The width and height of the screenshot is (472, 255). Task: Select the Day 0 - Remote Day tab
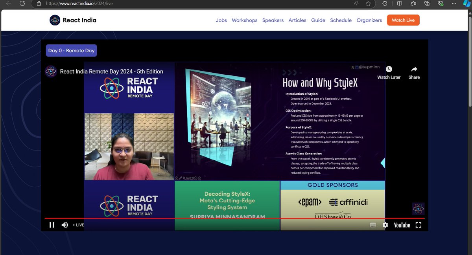(71, 50)
